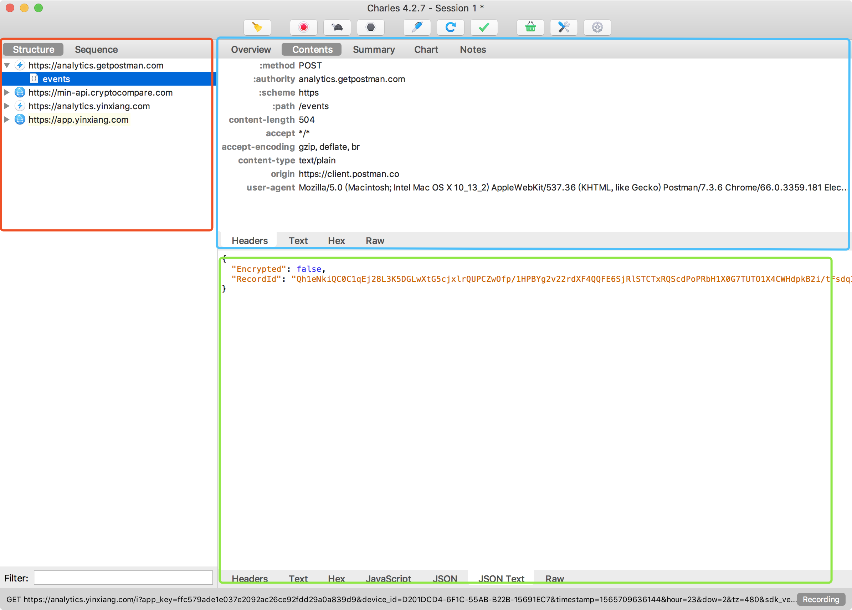Click the green checkmark validate icon
852x610 pixels.
tap(484, 27)
